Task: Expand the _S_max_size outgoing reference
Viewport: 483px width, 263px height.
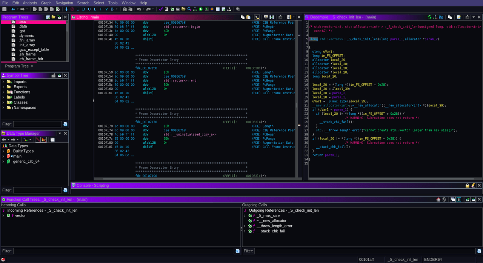Action: pos(245,216)
